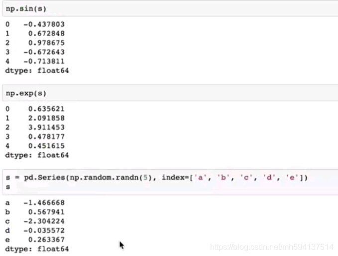Click the value -0.437803 in sin output
The height and width of the screenshot is (256, 338).
pyautogui.click(x=44, y=24)
